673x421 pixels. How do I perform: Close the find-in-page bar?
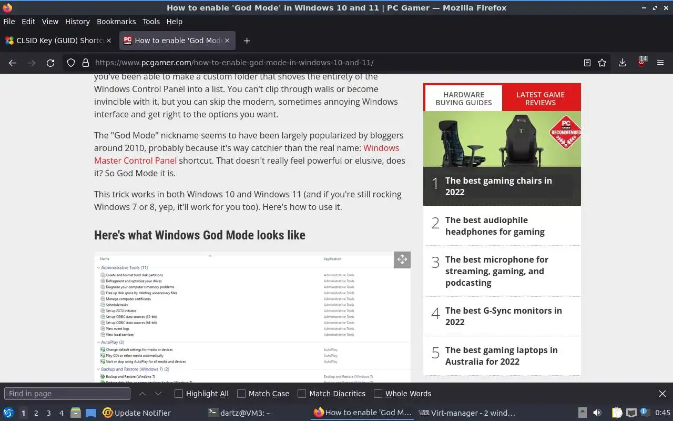662,394
